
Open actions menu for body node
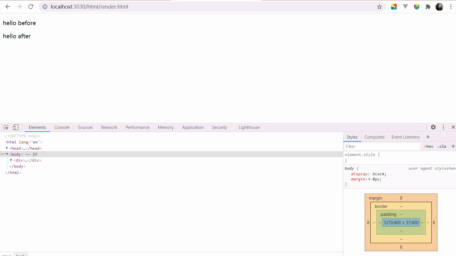pyautogui.click(x=3, y=154)
